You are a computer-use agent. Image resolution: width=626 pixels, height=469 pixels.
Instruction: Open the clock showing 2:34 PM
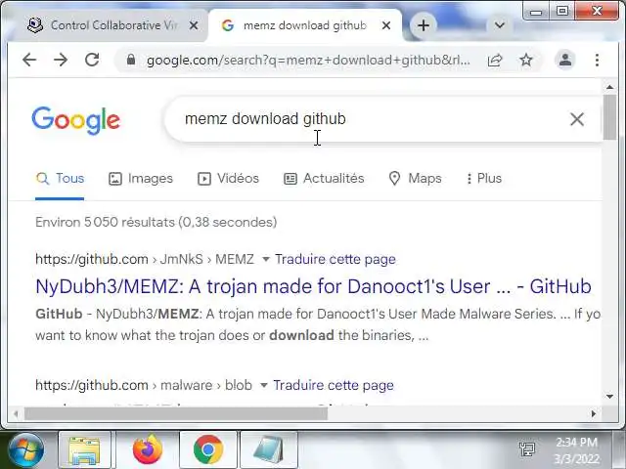[577, 450]
